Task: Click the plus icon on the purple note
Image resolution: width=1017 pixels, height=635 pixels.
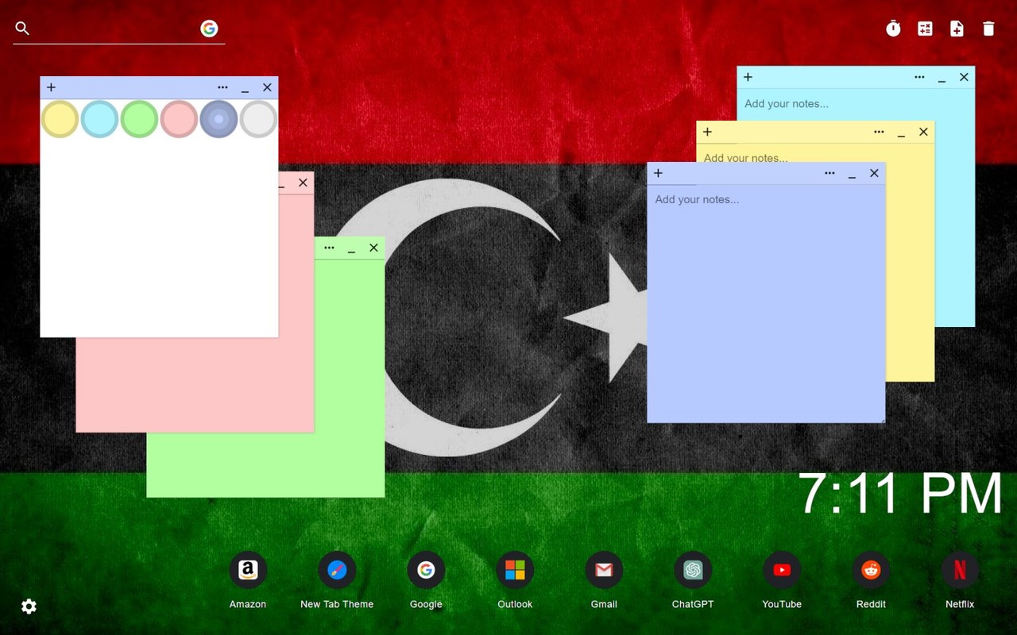Action: (658, 173)
